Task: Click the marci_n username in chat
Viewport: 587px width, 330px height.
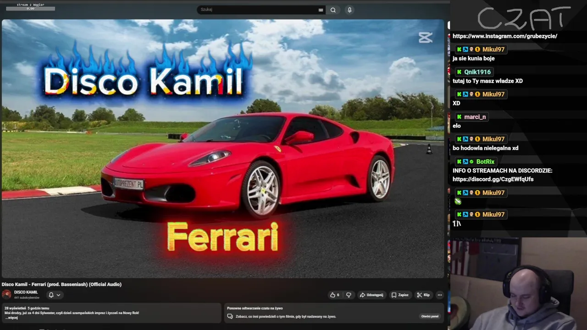Action: (x=475, y=117)
